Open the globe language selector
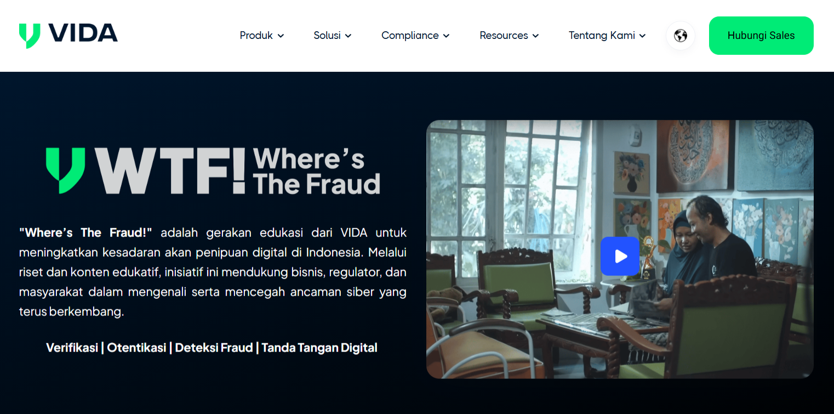834x414 pixels. (681, 36)
